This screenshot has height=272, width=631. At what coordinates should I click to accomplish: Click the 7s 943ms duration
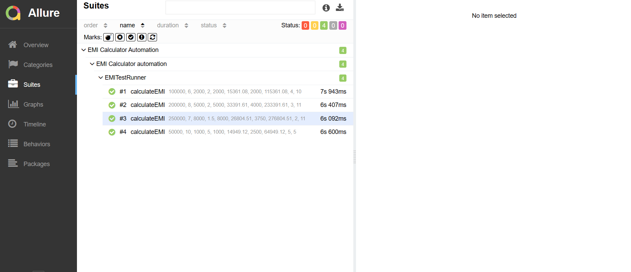click(333, 92)
